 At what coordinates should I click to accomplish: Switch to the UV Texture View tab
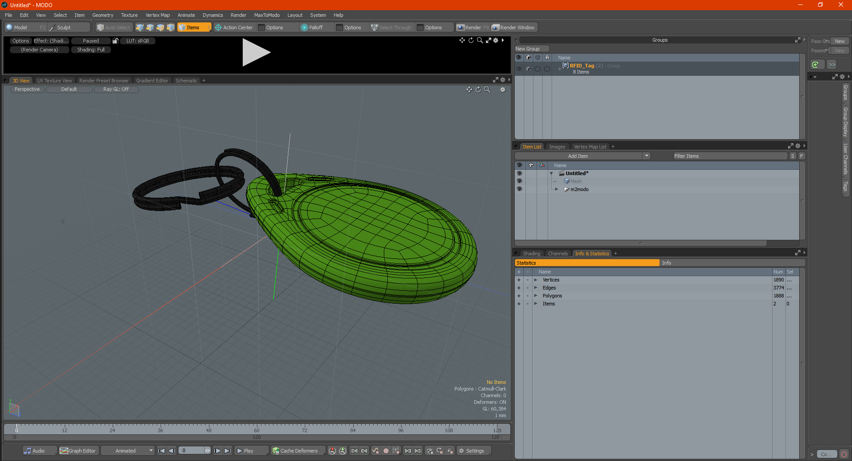tap(55, 81)
